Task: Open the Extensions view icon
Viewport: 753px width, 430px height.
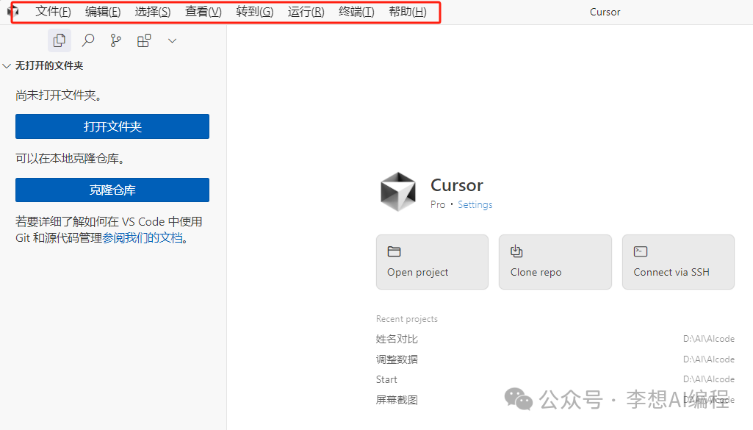Action: pyautogui.click(x=144, y=40)
